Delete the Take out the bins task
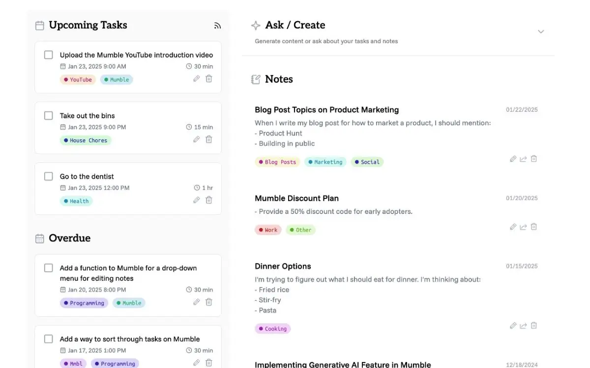This screenshot has width=590, height=368. 209,139
